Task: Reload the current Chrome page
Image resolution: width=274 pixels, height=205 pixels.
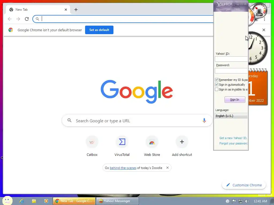Action: (27, 19)
